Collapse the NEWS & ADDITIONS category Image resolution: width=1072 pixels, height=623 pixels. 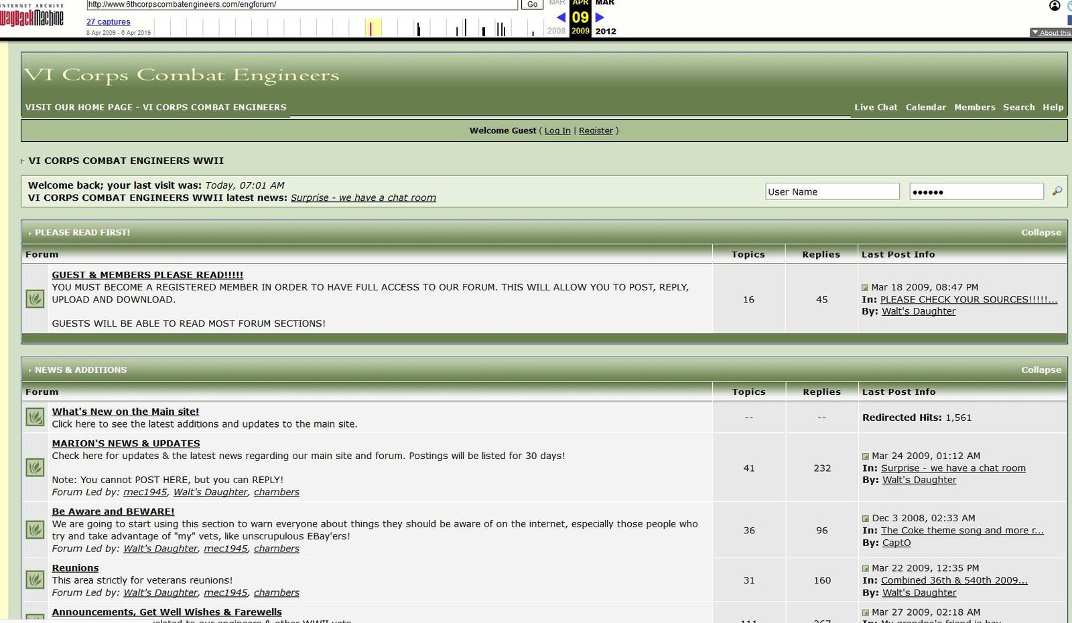click(x=1041, y=370)
